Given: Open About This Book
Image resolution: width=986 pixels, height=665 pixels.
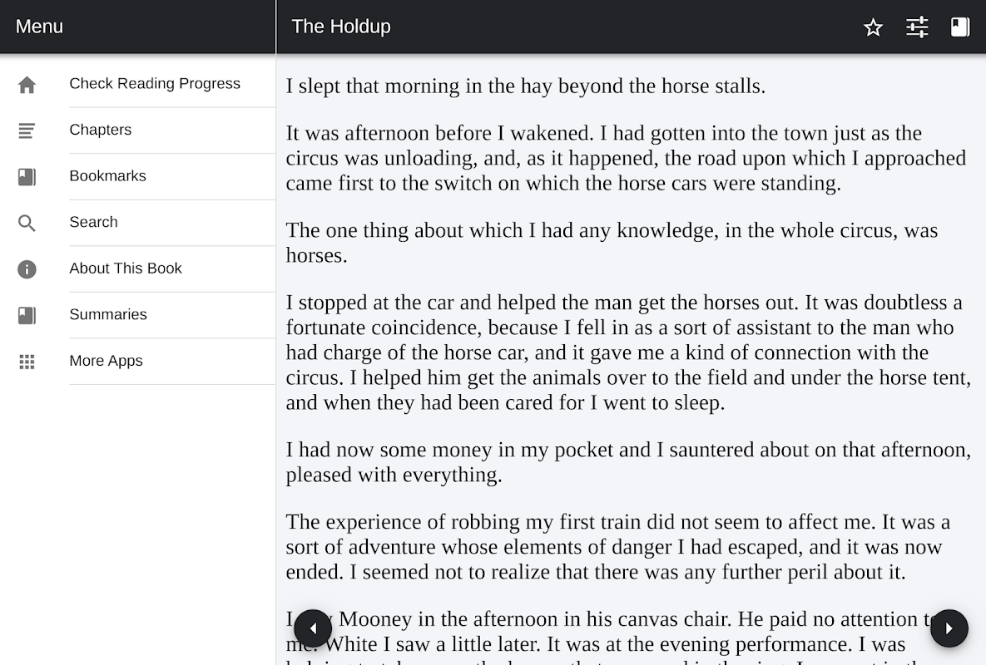Looking at the screenshot, I should pos(126,268).
